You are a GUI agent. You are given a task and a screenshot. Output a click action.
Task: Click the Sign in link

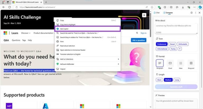[x=144, y=33]
